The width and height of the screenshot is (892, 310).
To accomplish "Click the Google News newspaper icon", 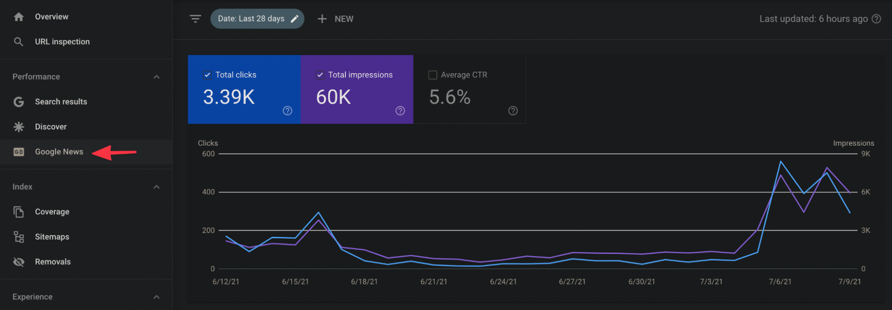I will pyautogui.click(x=19, y=152).
